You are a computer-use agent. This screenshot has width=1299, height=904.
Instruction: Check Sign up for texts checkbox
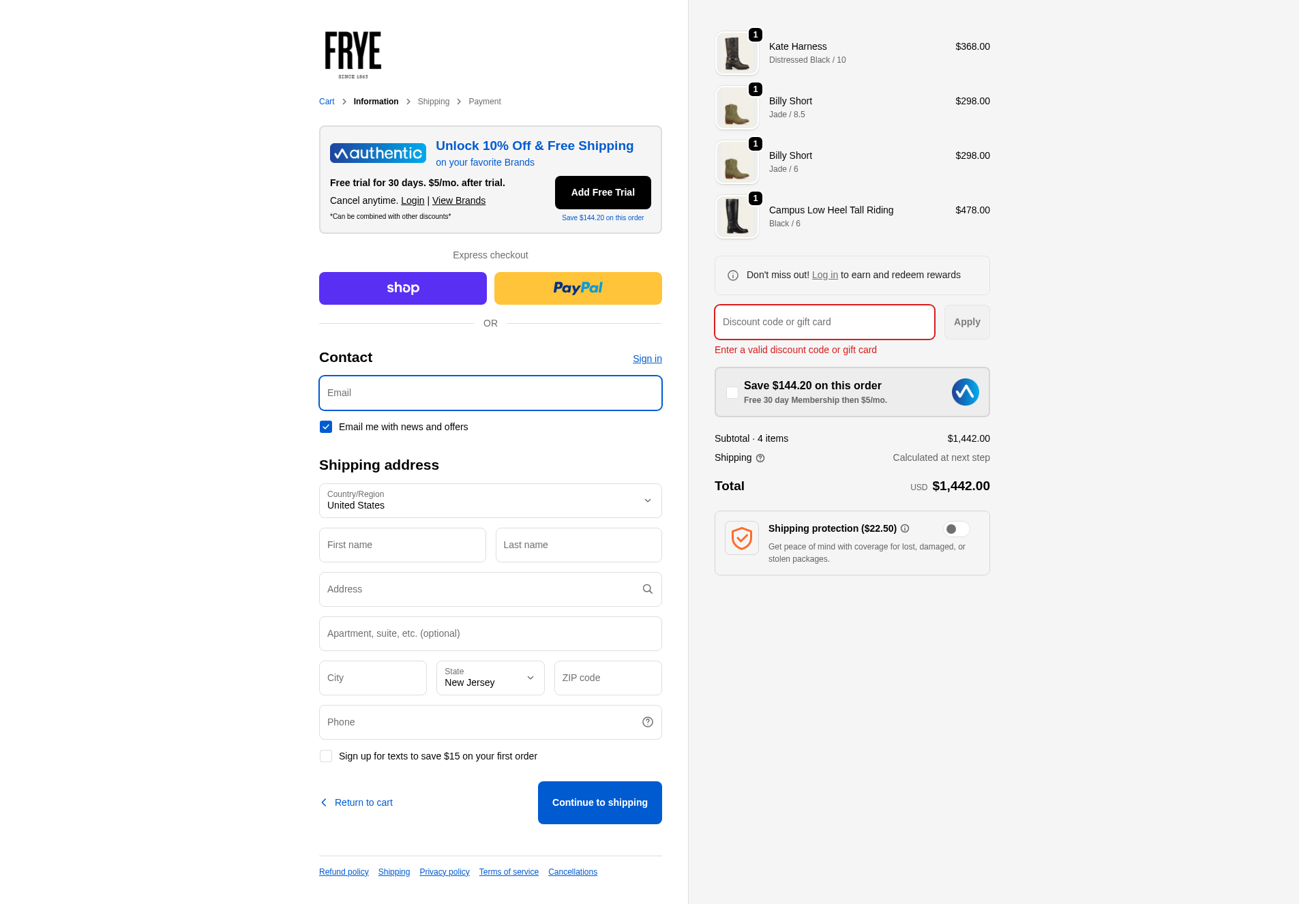(326, 756)
